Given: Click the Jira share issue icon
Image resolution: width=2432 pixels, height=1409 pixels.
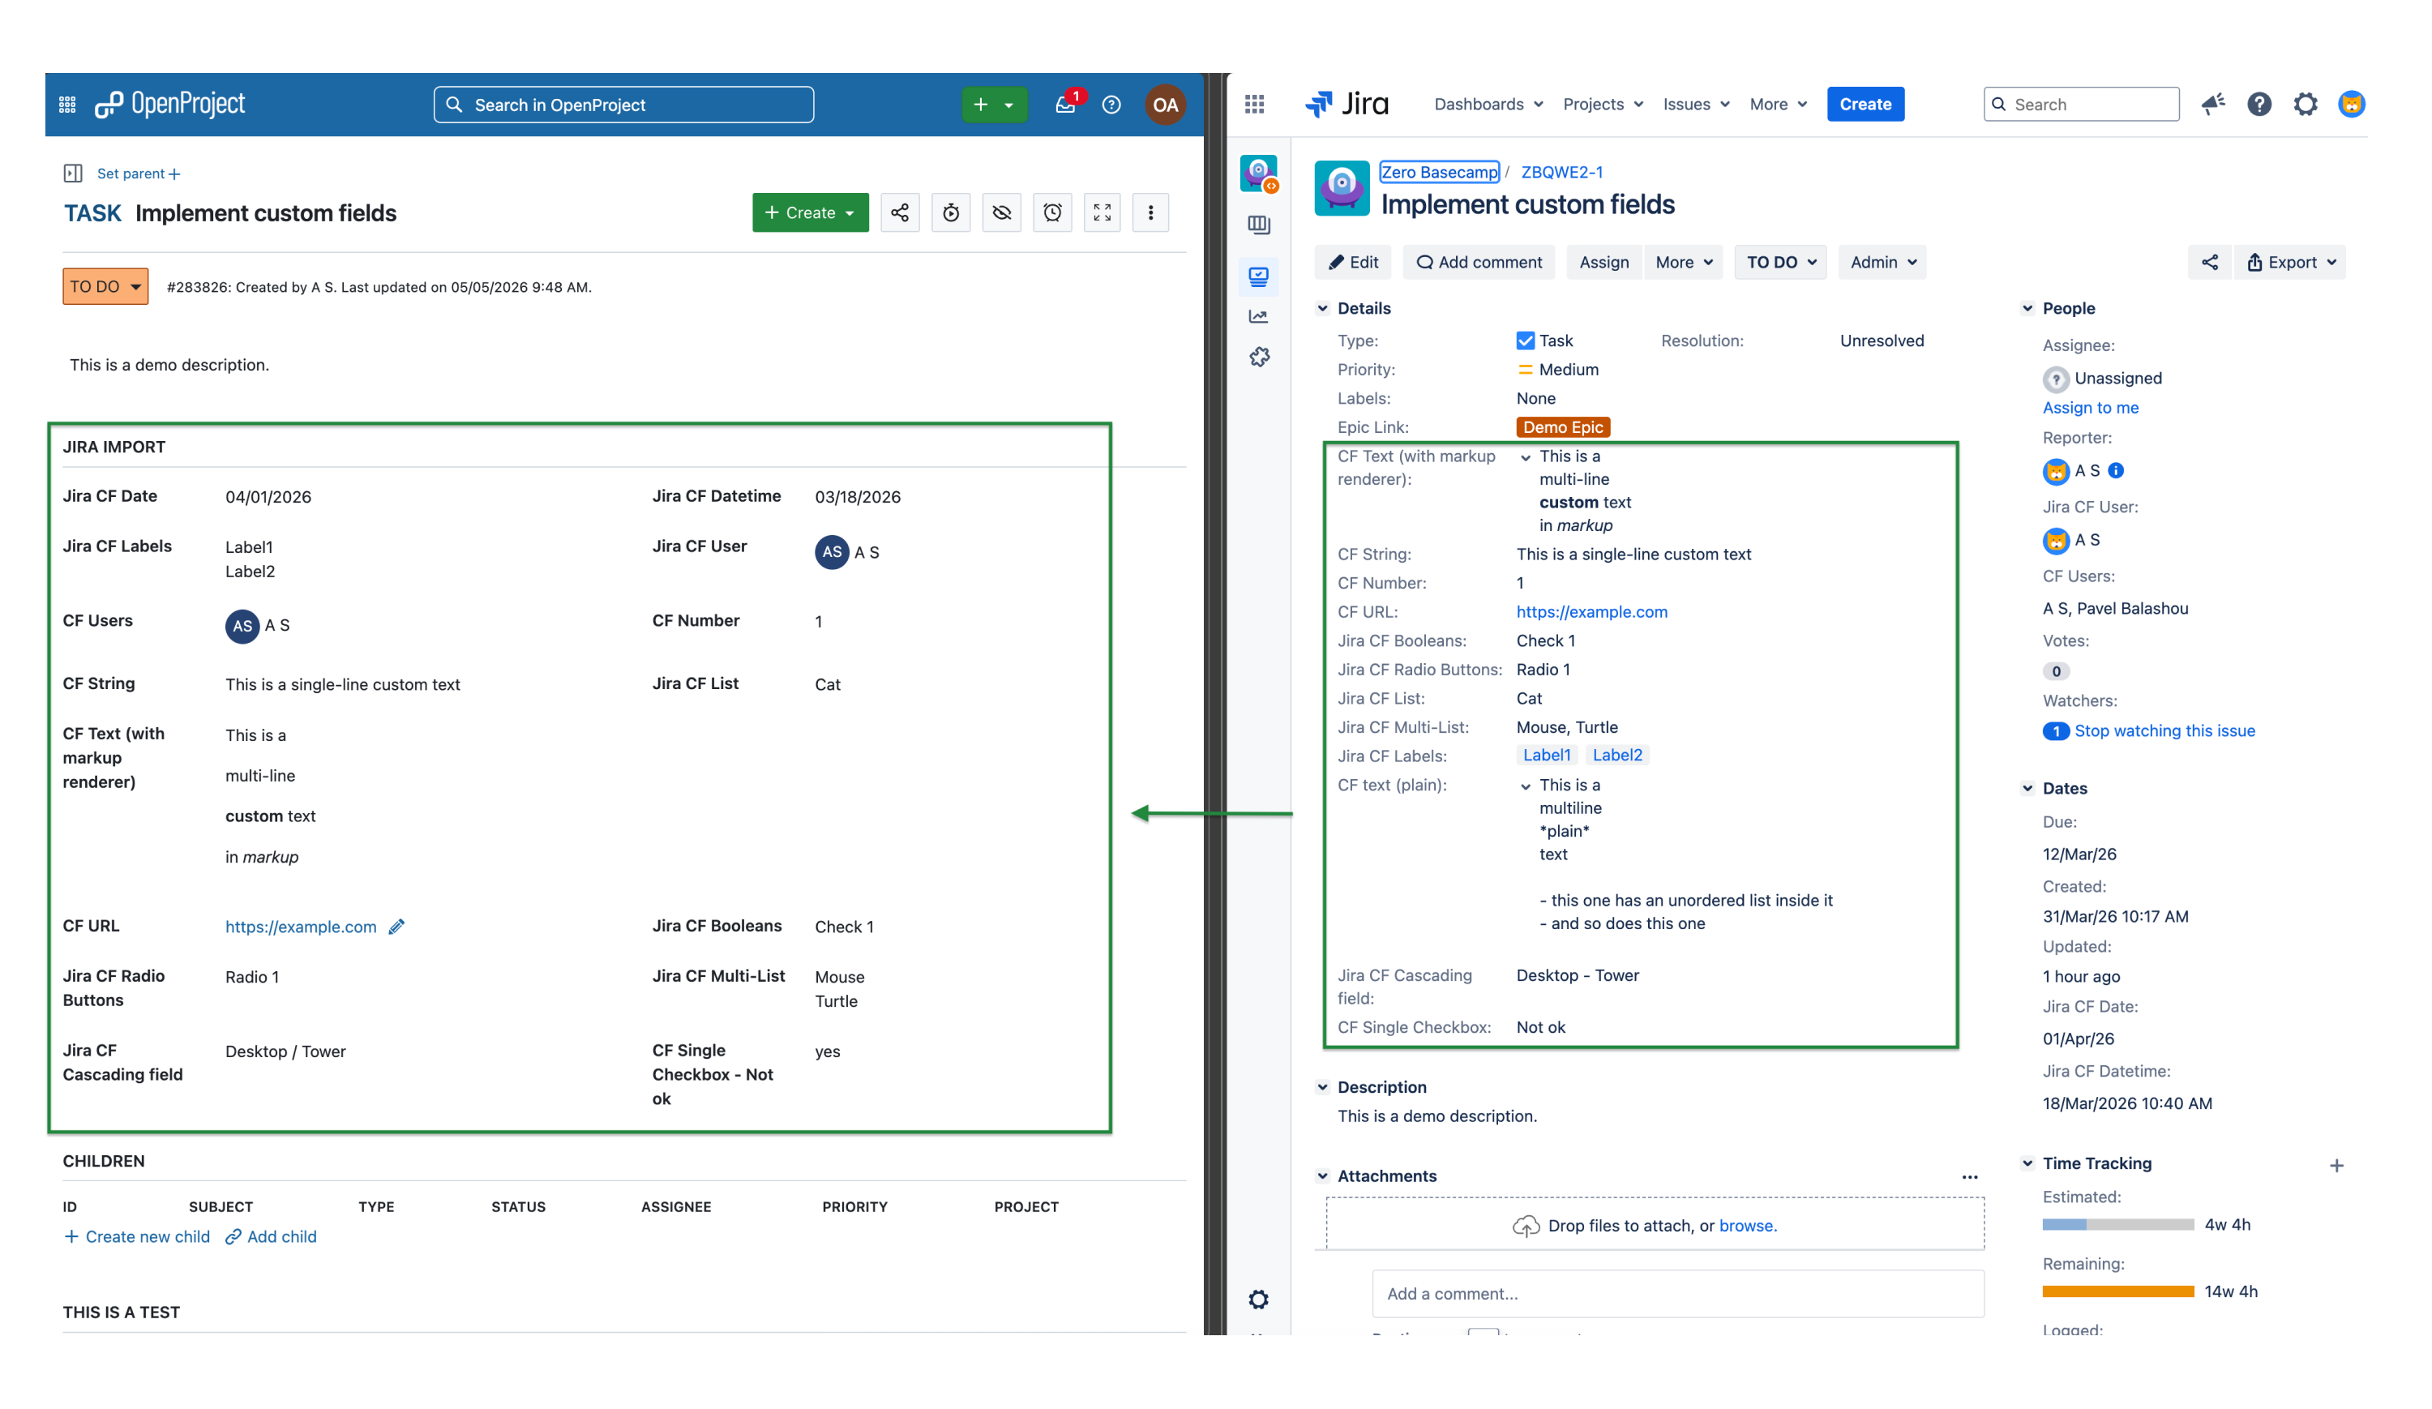Looking at the screenshot, I should [2210, 263].
